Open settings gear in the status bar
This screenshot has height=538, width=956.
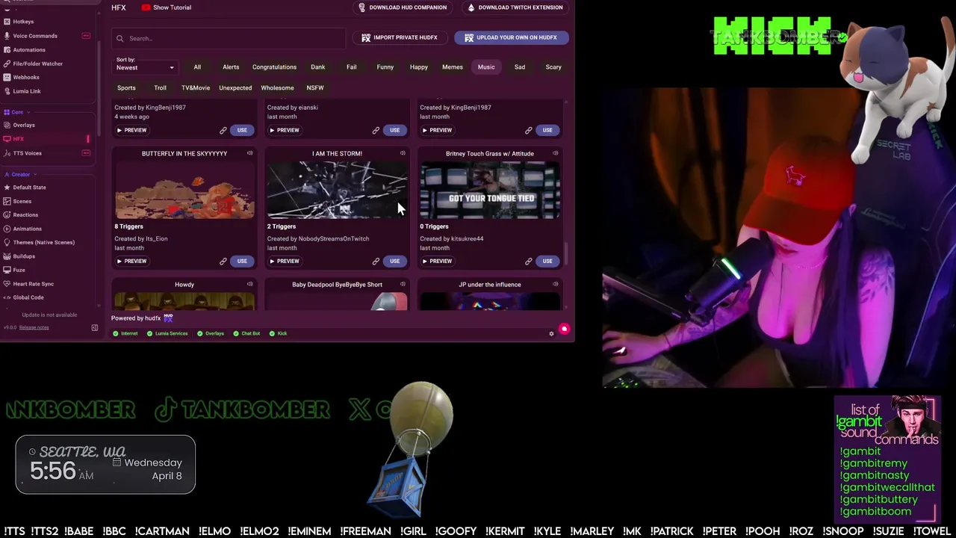[x=551, y=333]
